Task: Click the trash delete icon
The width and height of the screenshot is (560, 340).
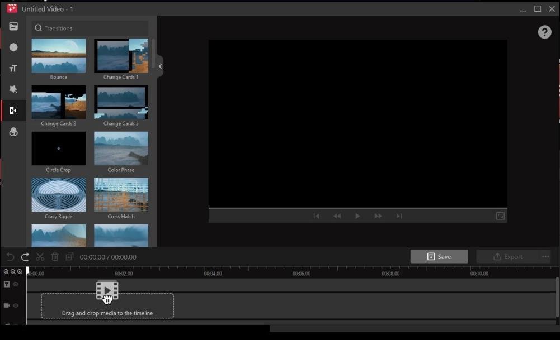Action: [55, 257]
